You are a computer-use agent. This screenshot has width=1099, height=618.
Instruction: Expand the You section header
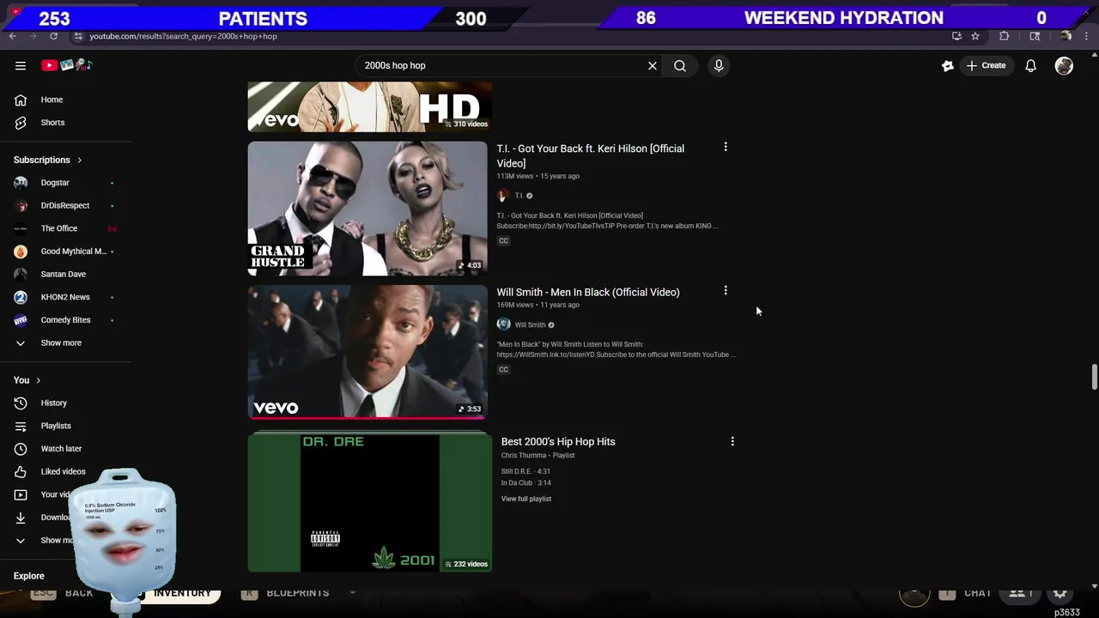pyautogui.click(x=27, y=380)
